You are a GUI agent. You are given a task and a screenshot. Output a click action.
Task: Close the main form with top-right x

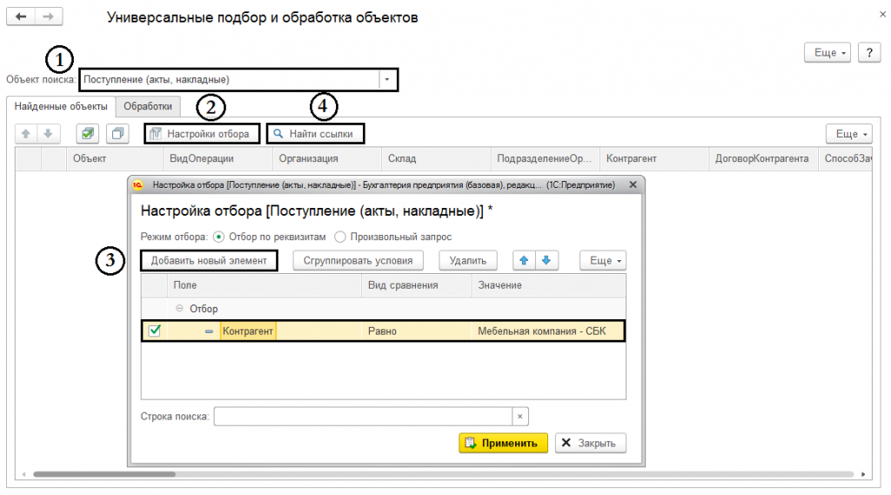[882, 14]
